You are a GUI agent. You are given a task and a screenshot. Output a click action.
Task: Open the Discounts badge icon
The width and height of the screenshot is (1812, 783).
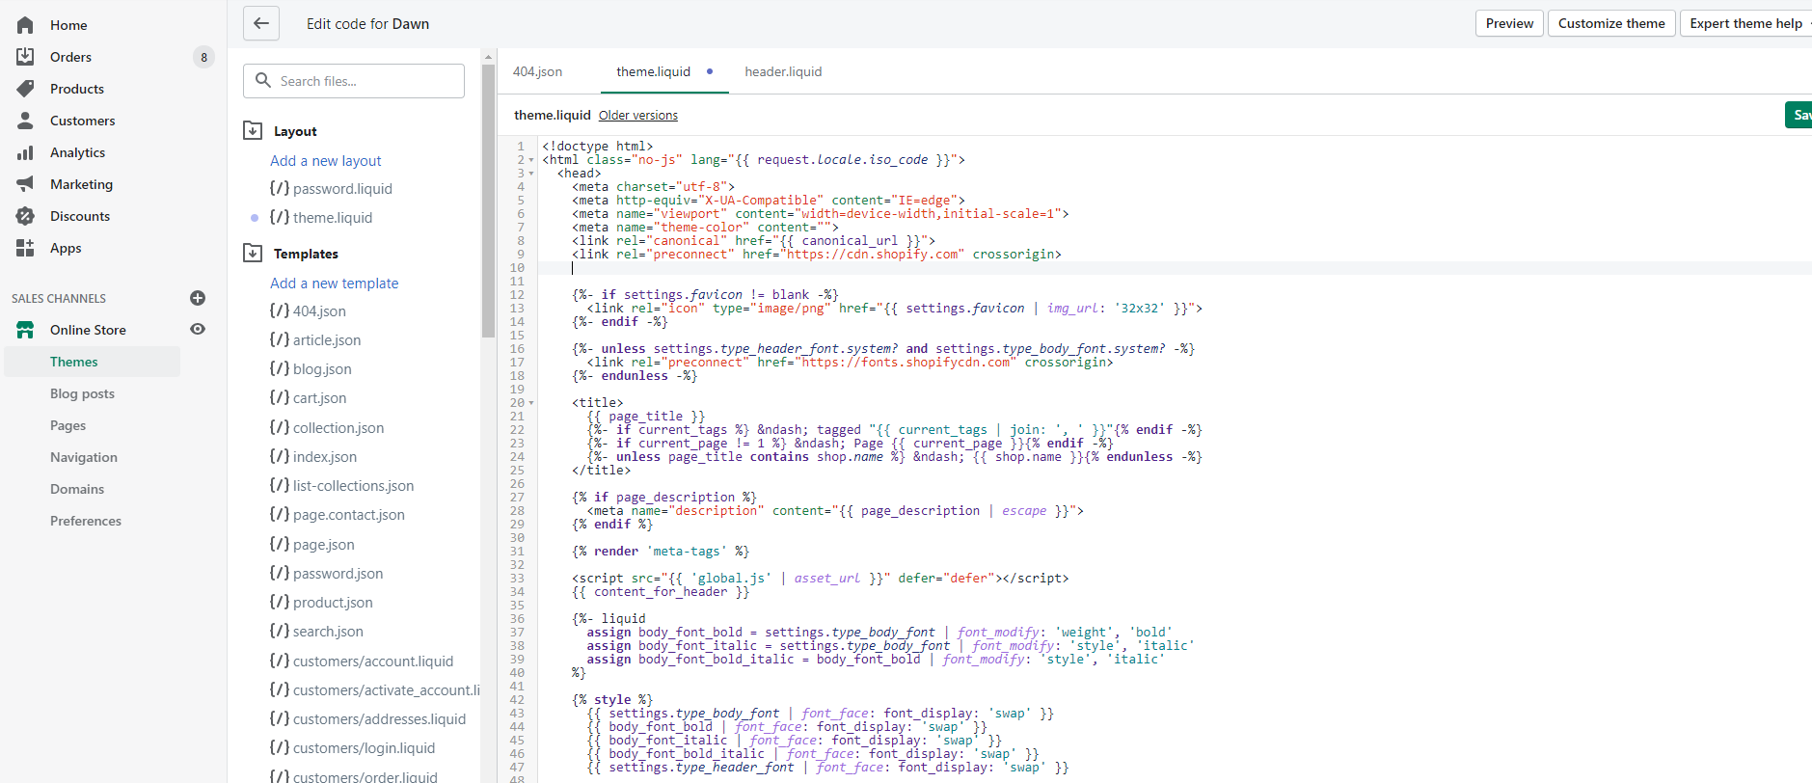point(25,216)
